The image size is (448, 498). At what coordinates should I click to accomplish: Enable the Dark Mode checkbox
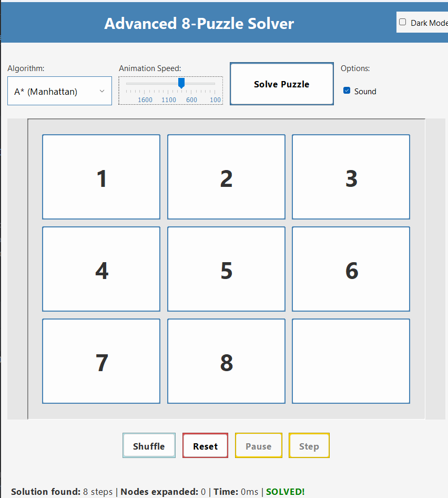402,22
